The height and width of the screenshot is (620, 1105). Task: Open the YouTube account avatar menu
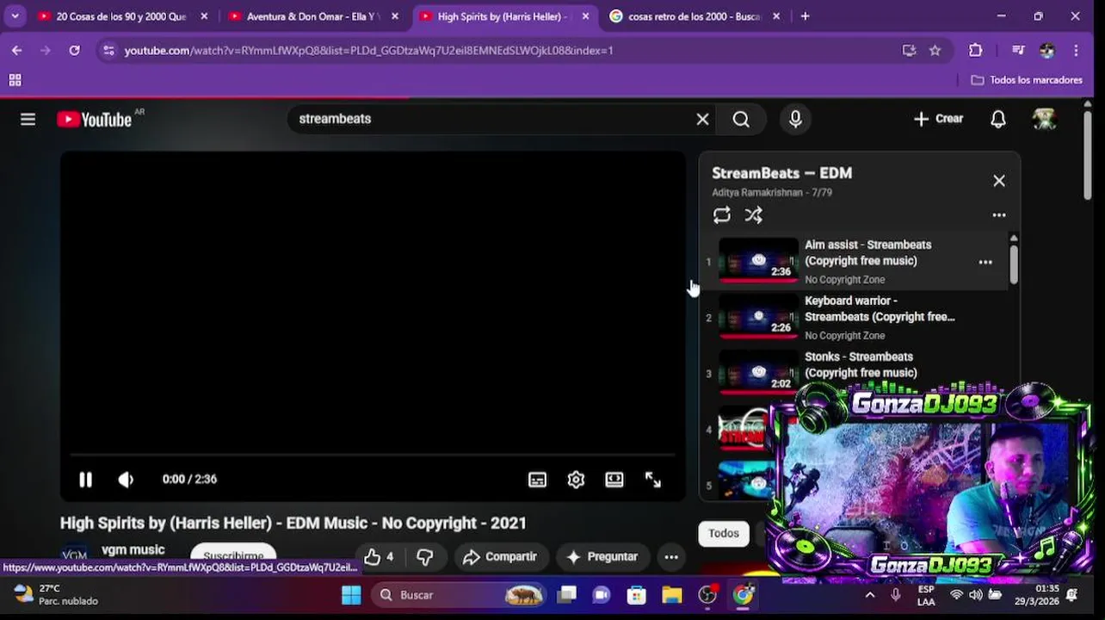click(x=1044, y=119)
